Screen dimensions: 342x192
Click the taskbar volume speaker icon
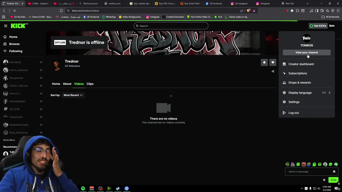click(319, 189)
